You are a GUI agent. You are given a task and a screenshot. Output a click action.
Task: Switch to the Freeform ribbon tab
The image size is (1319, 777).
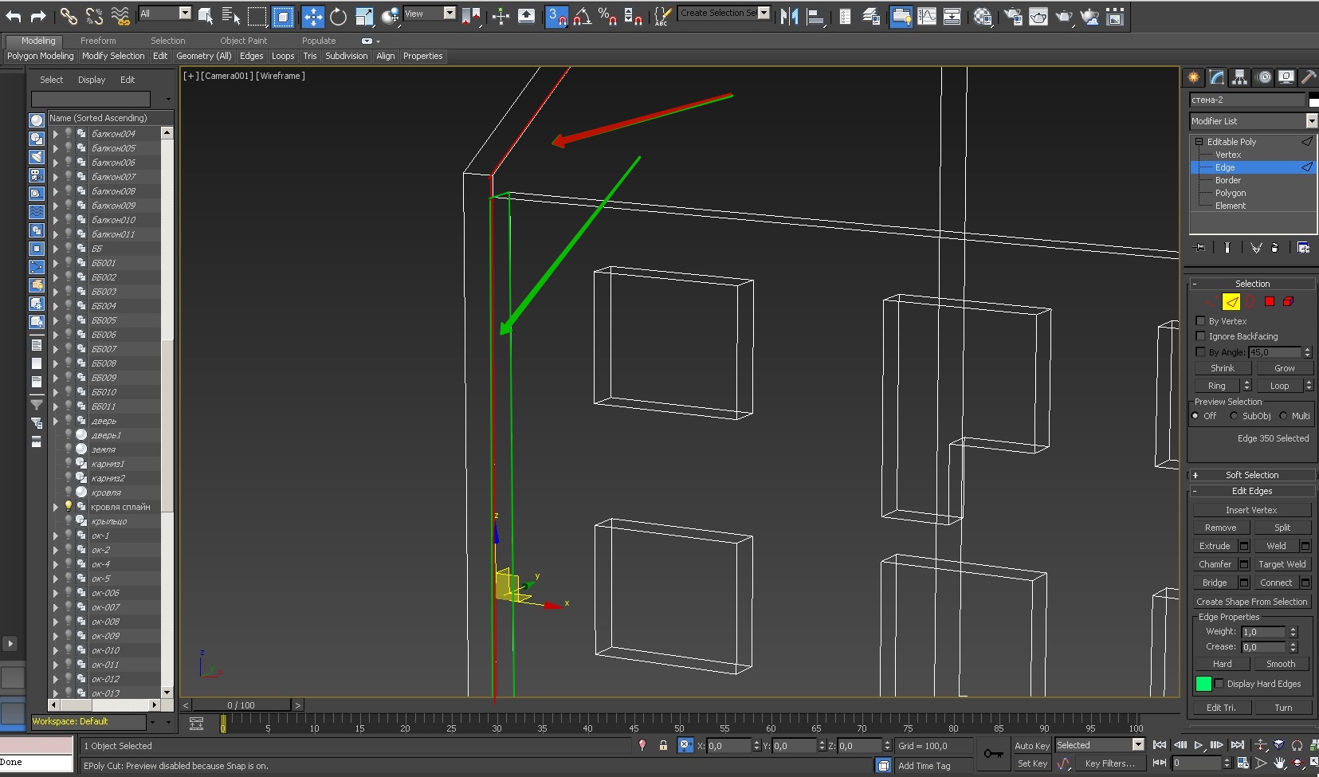point(98,41)
